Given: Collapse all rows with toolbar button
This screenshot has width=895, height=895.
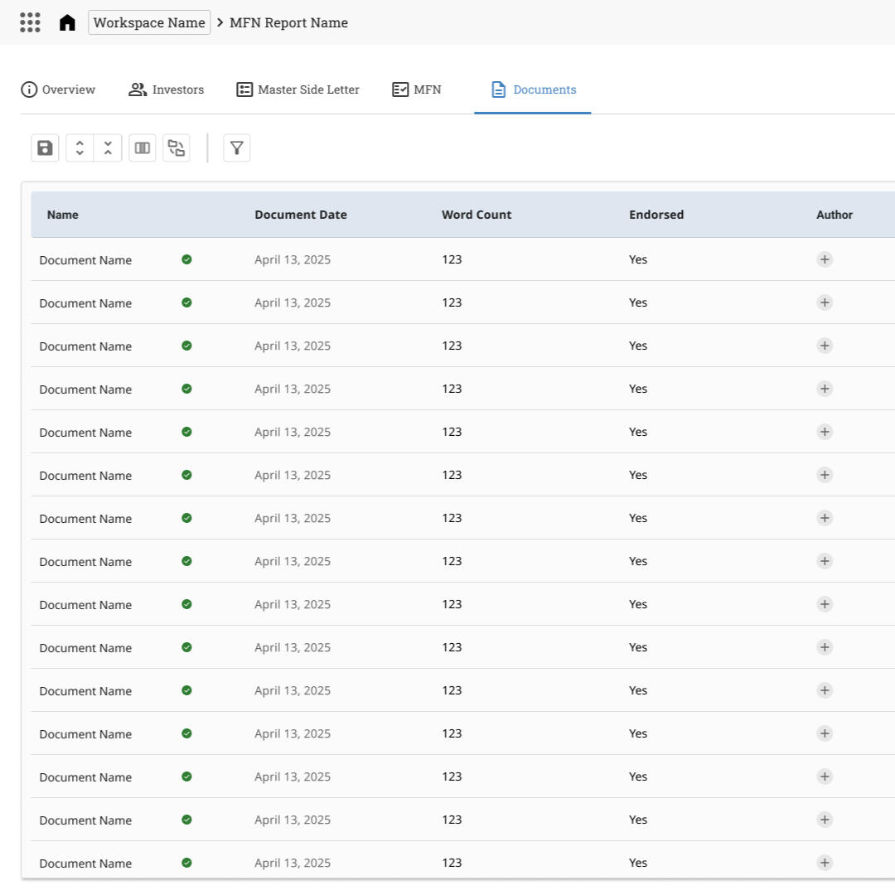Looking at the screenshot, I should pyautogui.click(x=108, y=148).
